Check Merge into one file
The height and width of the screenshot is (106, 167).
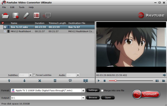click(x=102, y=91)
